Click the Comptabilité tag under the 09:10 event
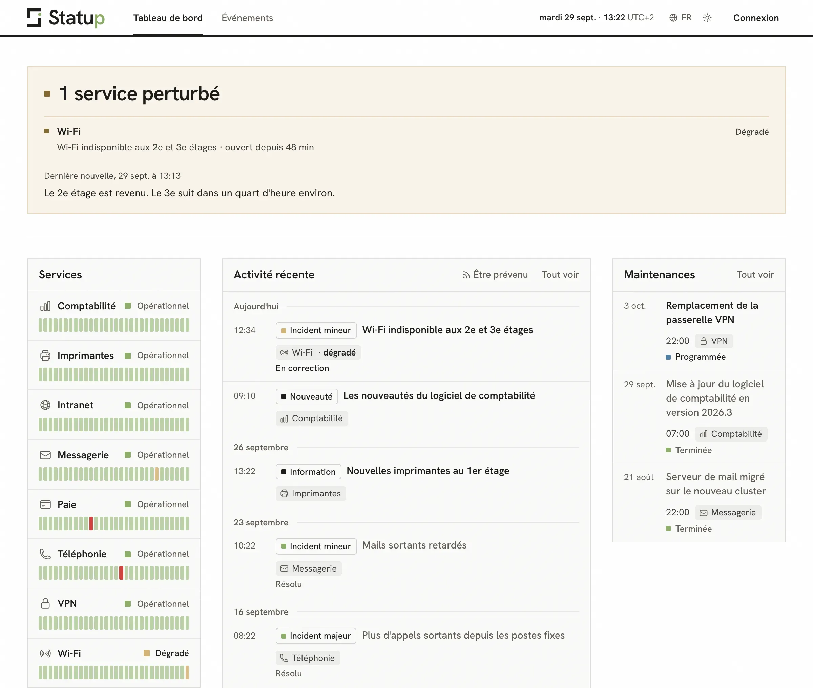 tap(312, 418)
